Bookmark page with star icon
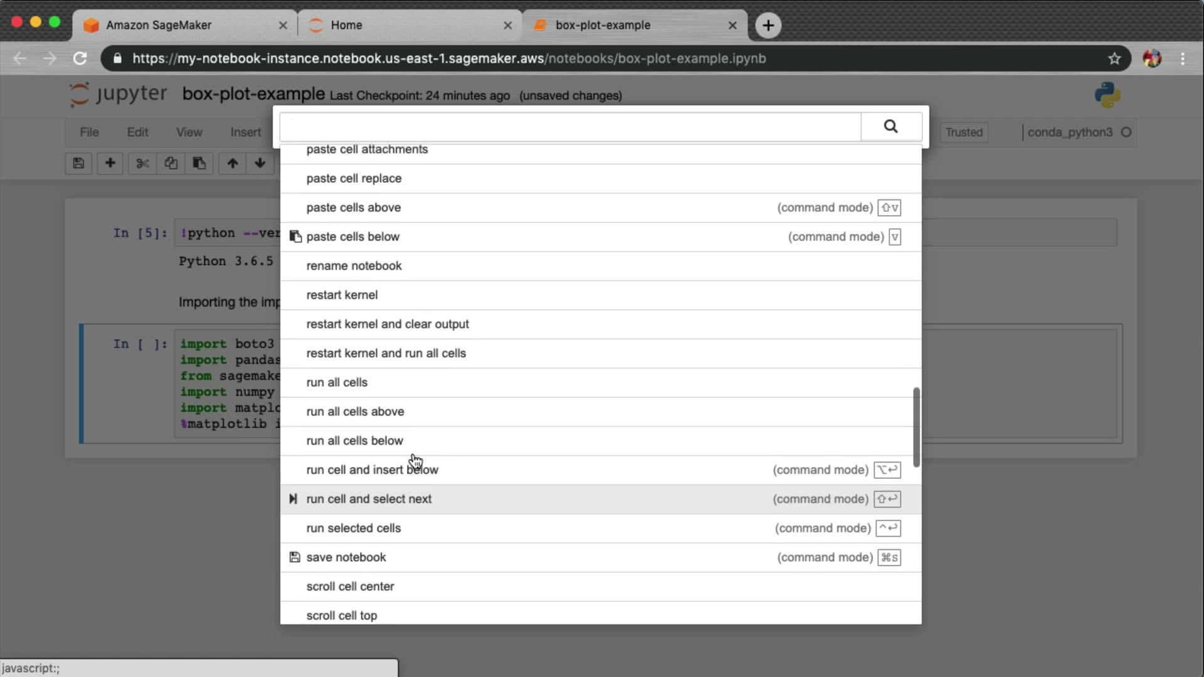Viewport: 1204px width, 677px height. (1114, 58)
